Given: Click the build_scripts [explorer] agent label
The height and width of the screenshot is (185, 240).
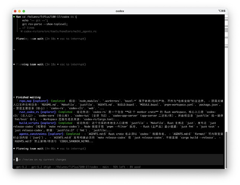Looking at the screenshot, I should click(38, 123).
